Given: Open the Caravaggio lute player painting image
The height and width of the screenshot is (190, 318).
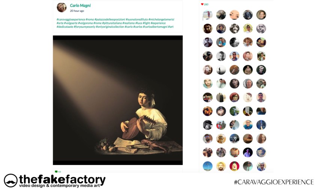Looking at the screenshot, I should coord(118,100).
